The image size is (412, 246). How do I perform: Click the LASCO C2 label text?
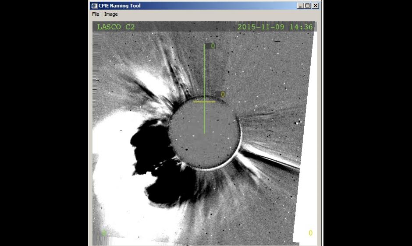point(116,27)
